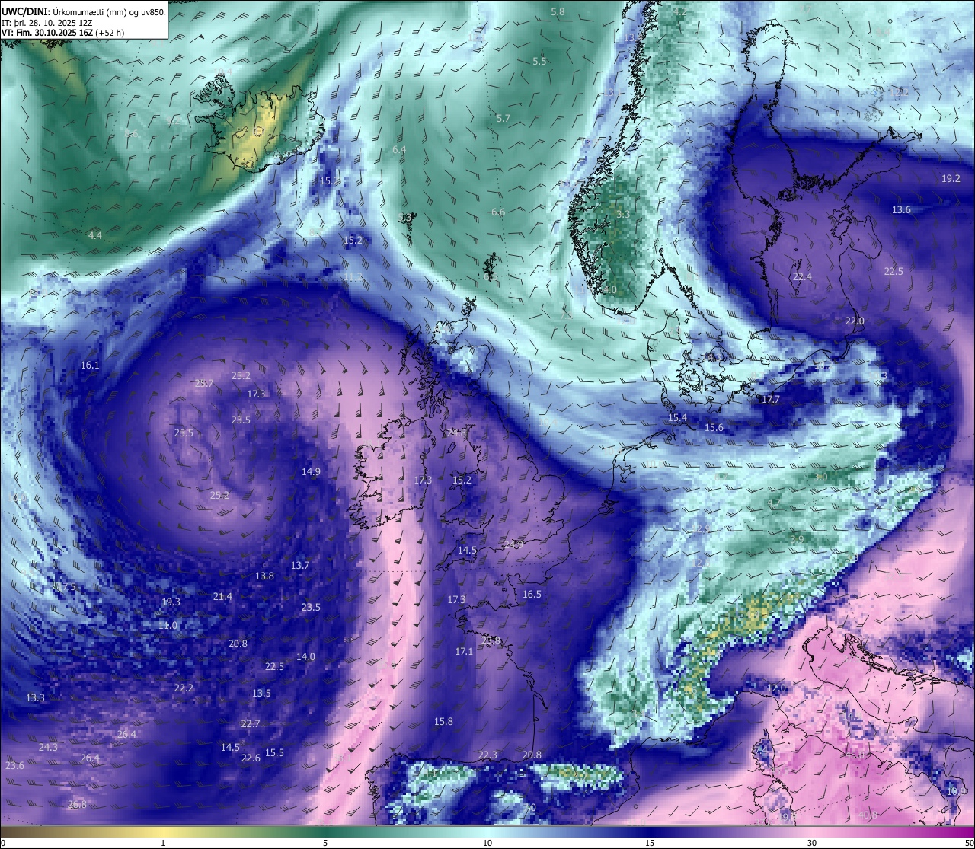Click the 'IT: þri. 28. 10. 2025 12Z' line
Screen dimensions: 975x849
point(46,23)
